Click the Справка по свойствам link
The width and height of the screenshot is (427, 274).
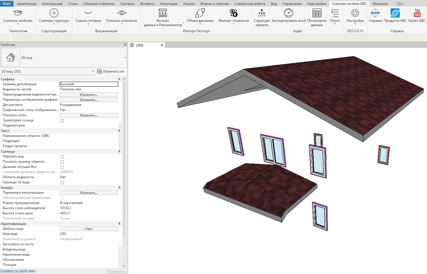(18, 271)
